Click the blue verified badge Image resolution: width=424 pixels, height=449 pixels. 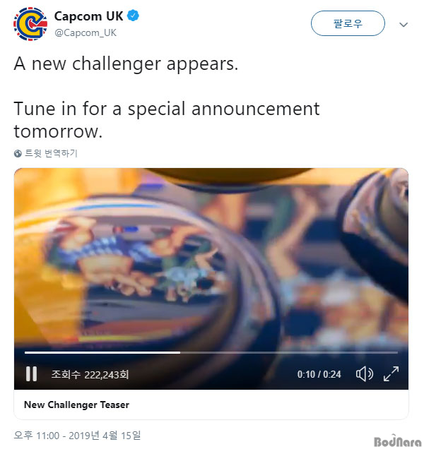pos(133,16)
